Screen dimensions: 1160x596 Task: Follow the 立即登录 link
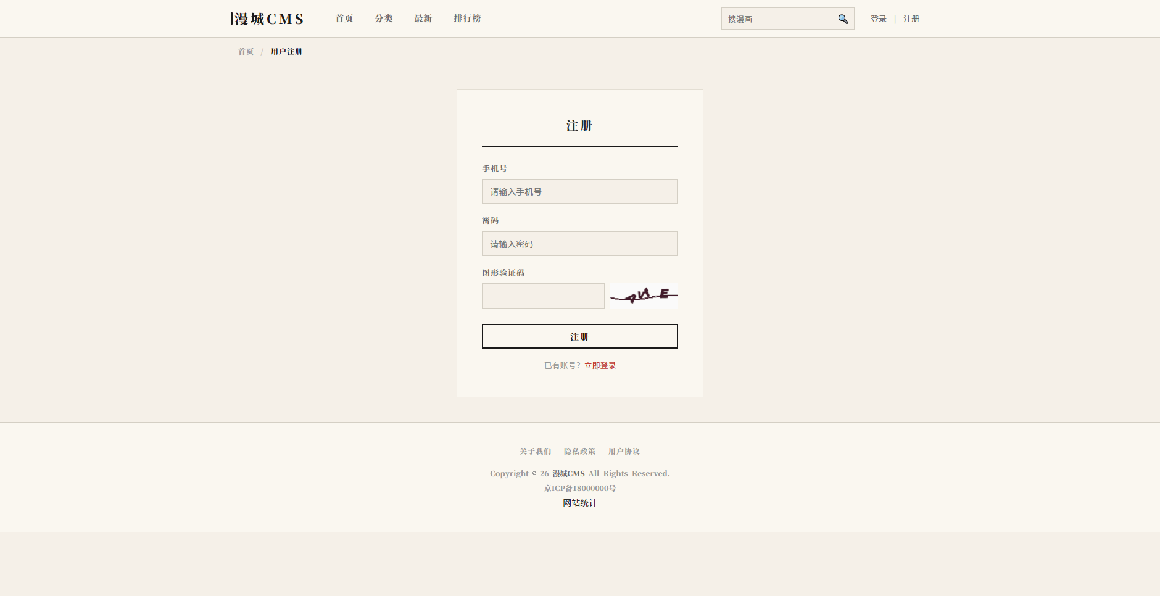[600, 366]
